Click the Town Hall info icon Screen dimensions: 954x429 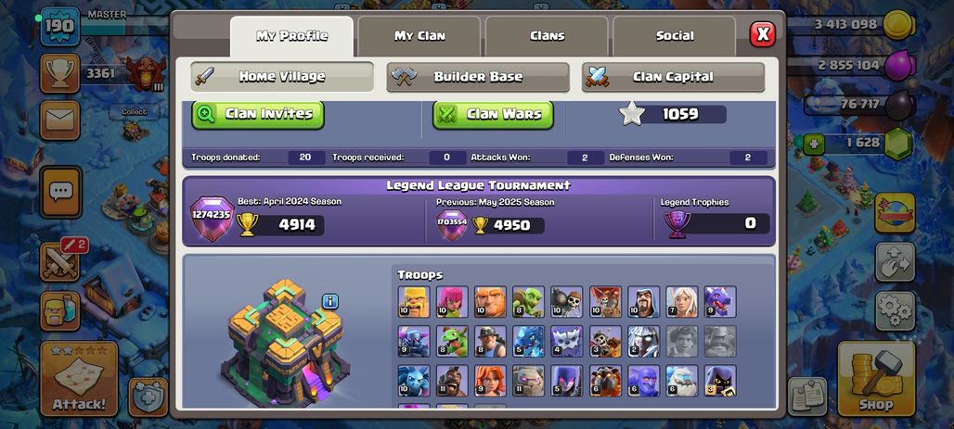pos(330,301)
